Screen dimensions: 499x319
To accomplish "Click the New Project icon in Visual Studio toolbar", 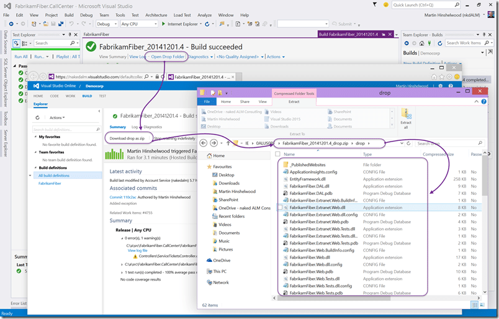I will click(34, 24).
